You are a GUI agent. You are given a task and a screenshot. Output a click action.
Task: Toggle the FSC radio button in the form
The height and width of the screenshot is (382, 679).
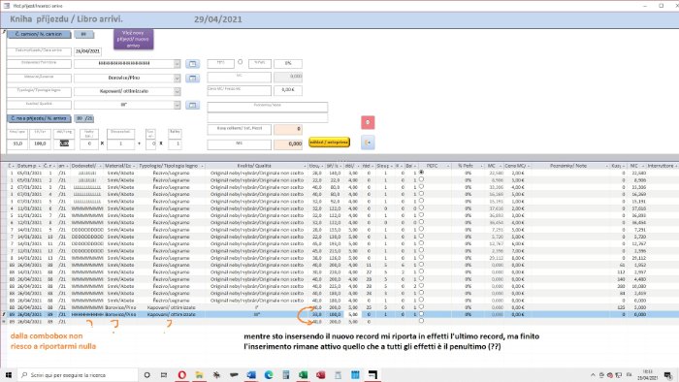[241, 62]
